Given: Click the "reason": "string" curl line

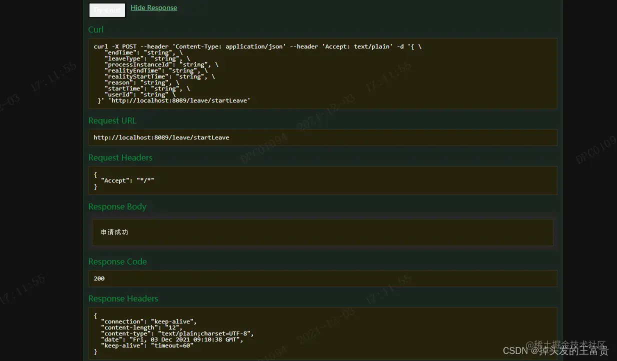Looking at the screenshot, I should coord(141,82).
